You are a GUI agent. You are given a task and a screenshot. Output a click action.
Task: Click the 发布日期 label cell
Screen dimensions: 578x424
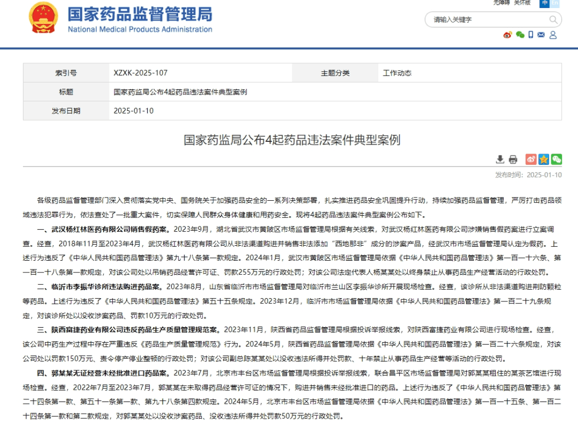pyautogui.click(x=66, y=111)
